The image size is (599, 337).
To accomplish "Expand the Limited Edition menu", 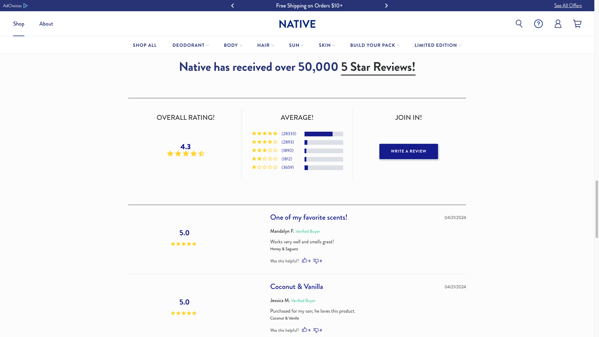I will click(x=438, y=45).
